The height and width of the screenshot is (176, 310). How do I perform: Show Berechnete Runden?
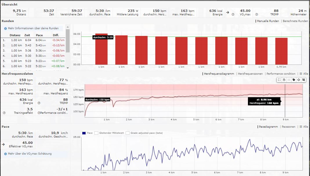pyautogui.click(x=295, y=21)
